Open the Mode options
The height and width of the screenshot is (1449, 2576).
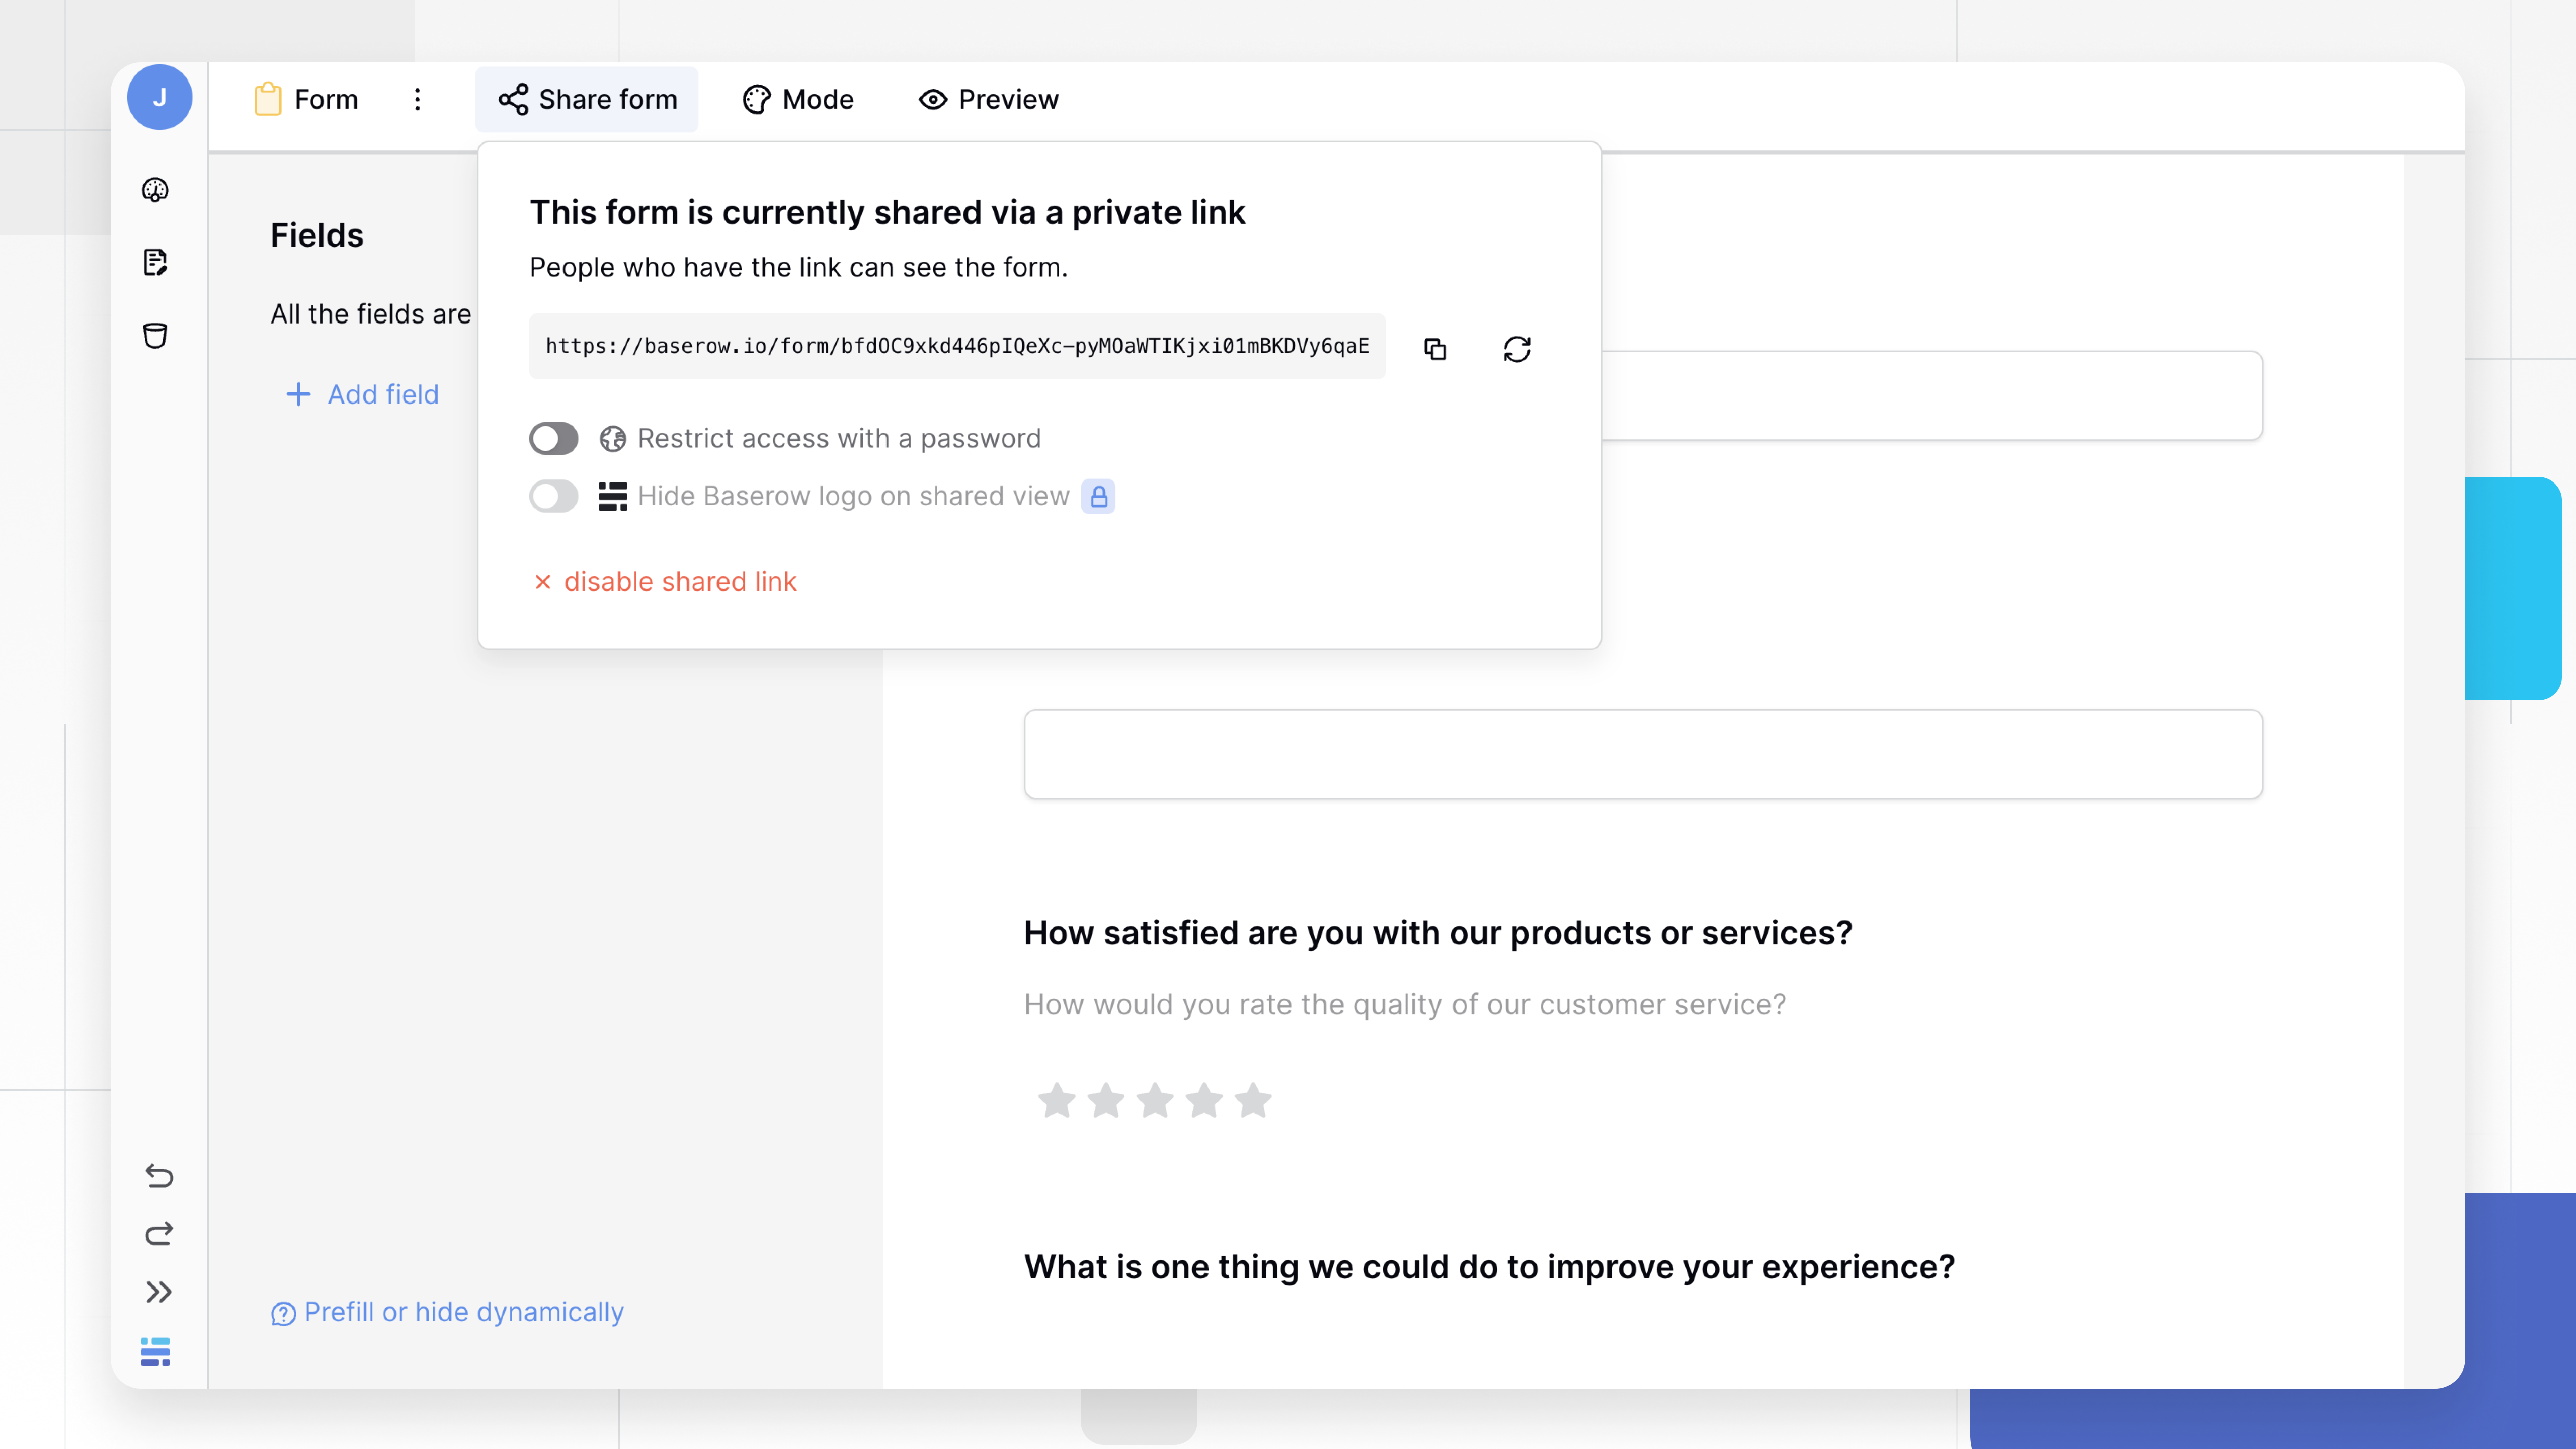(798, 99)
